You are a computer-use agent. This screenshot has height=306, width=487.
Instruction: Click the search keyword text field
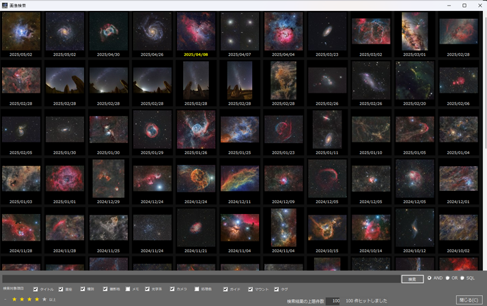click(x=200, y=279)
